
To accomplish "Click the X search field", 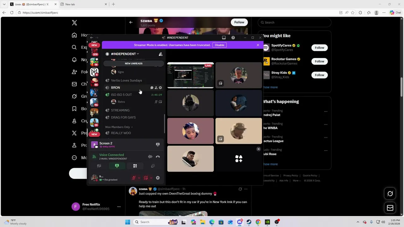I will click(294, 22).
